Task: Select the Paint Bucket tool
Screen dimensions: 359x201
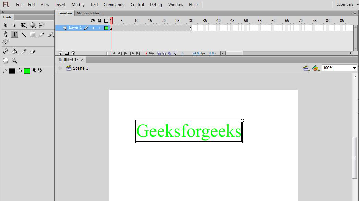Action: 15,51
